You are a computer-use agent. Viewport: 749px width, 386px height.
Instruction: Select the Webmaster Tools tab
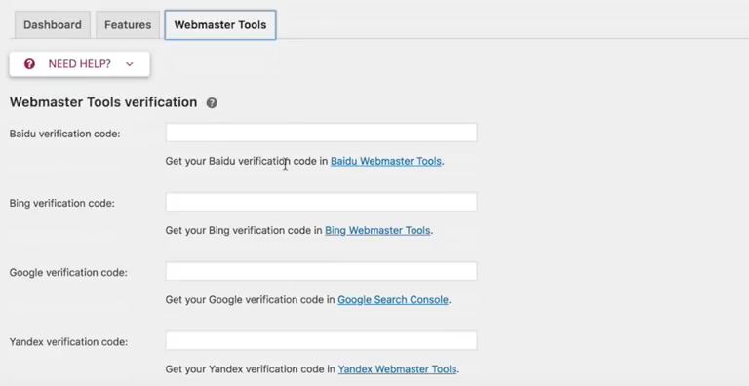(x=220, y=24)
